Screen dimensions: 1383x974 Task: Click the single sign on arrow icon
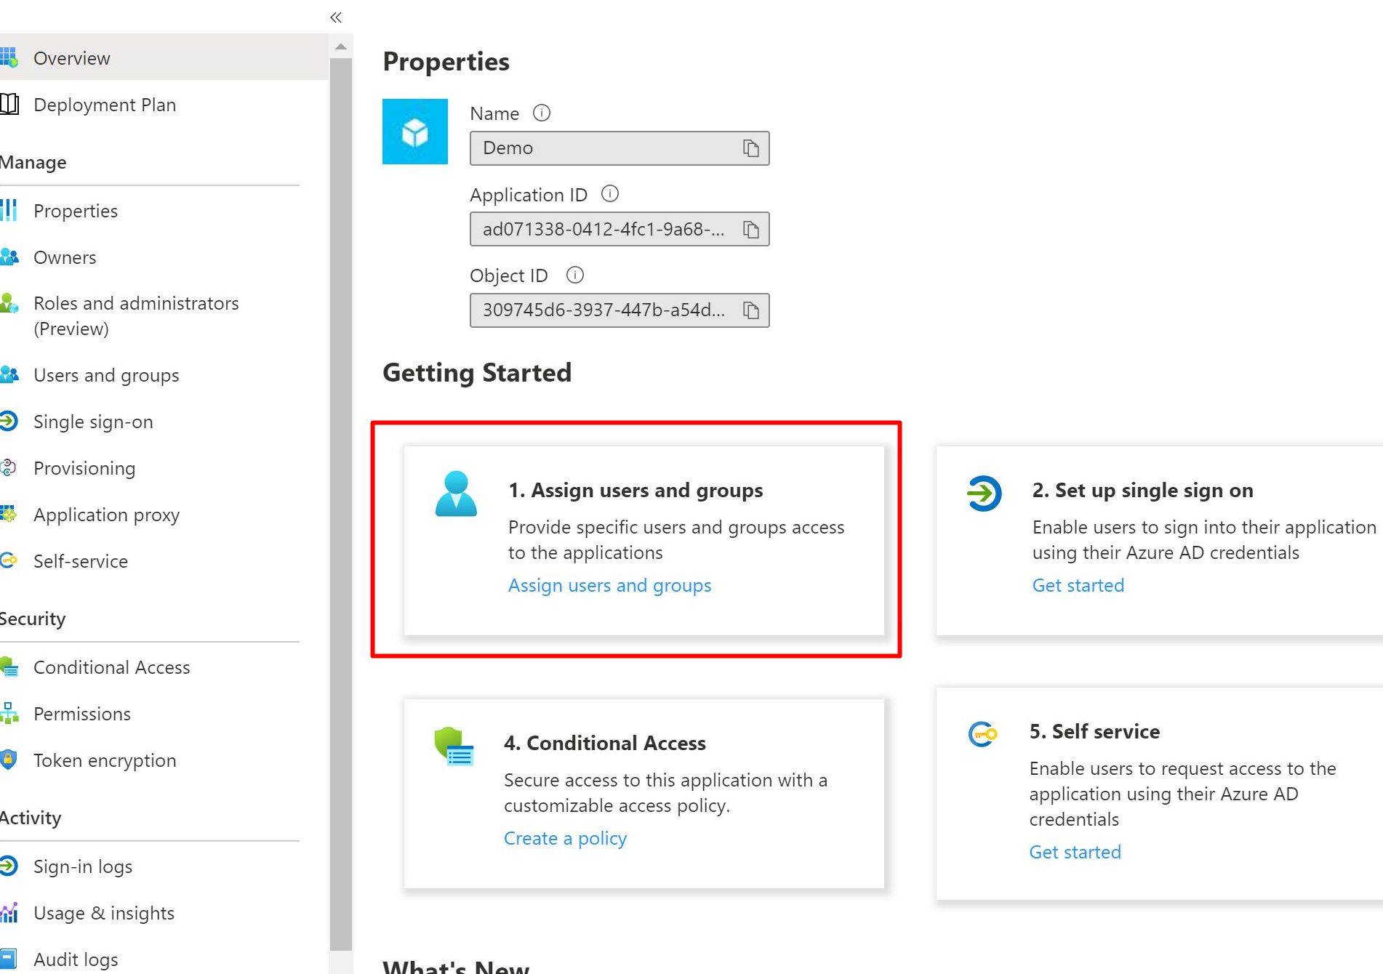pyautogui.click(x=984, y=494)
